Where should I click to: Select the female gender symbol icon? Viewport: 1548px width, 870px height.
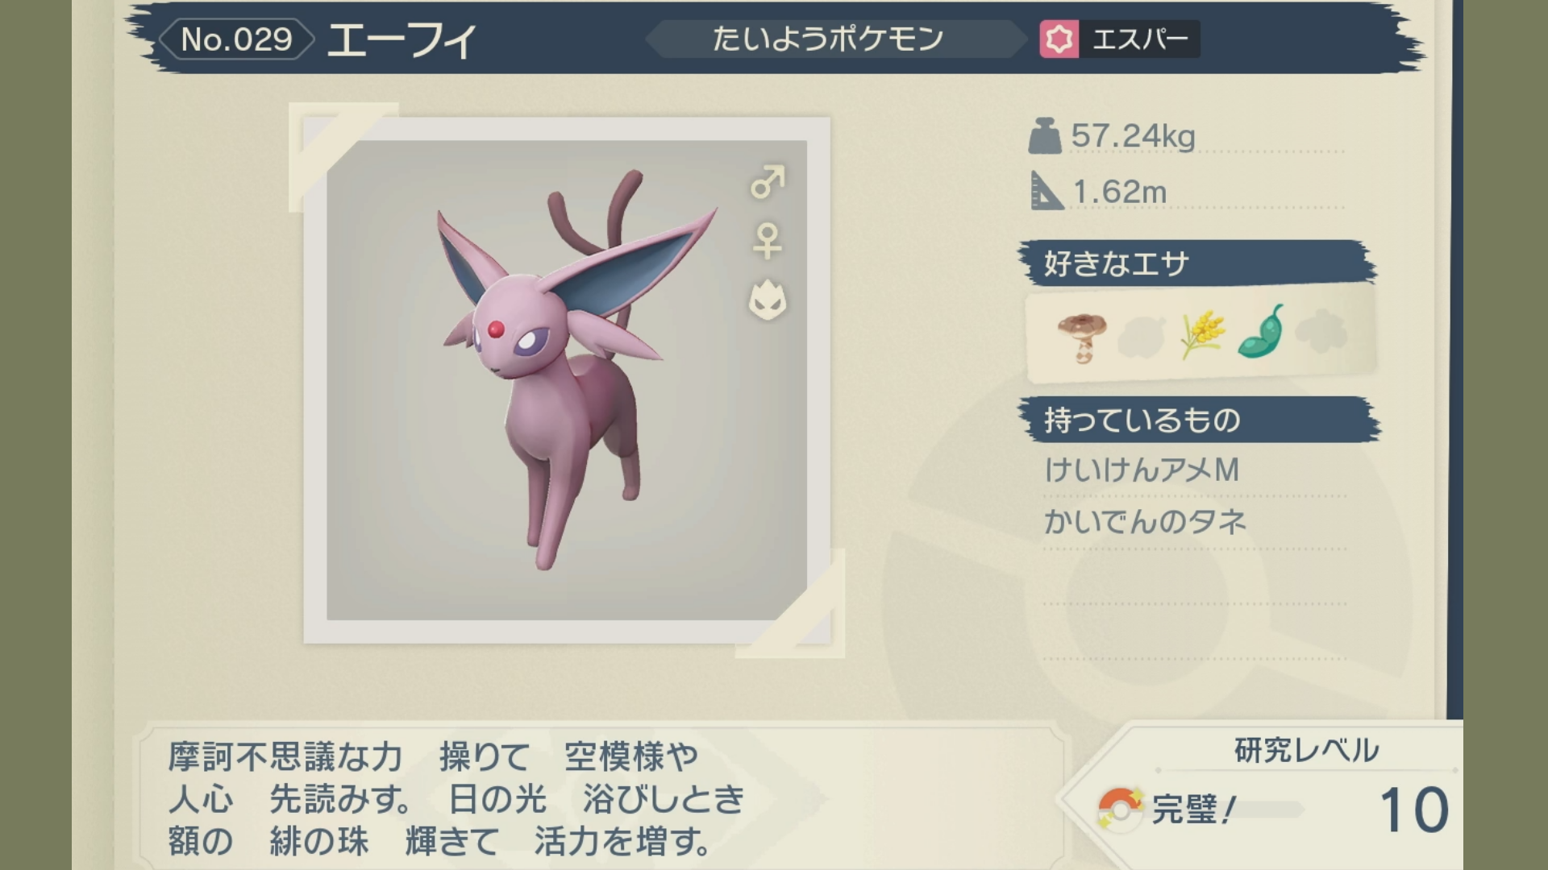pyautogui.click(x=767, y=241)
